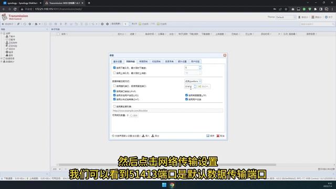Toggle the enable upload queue checkbox
The height and width of the screenshot is (189, 336).
pos(114,73)
